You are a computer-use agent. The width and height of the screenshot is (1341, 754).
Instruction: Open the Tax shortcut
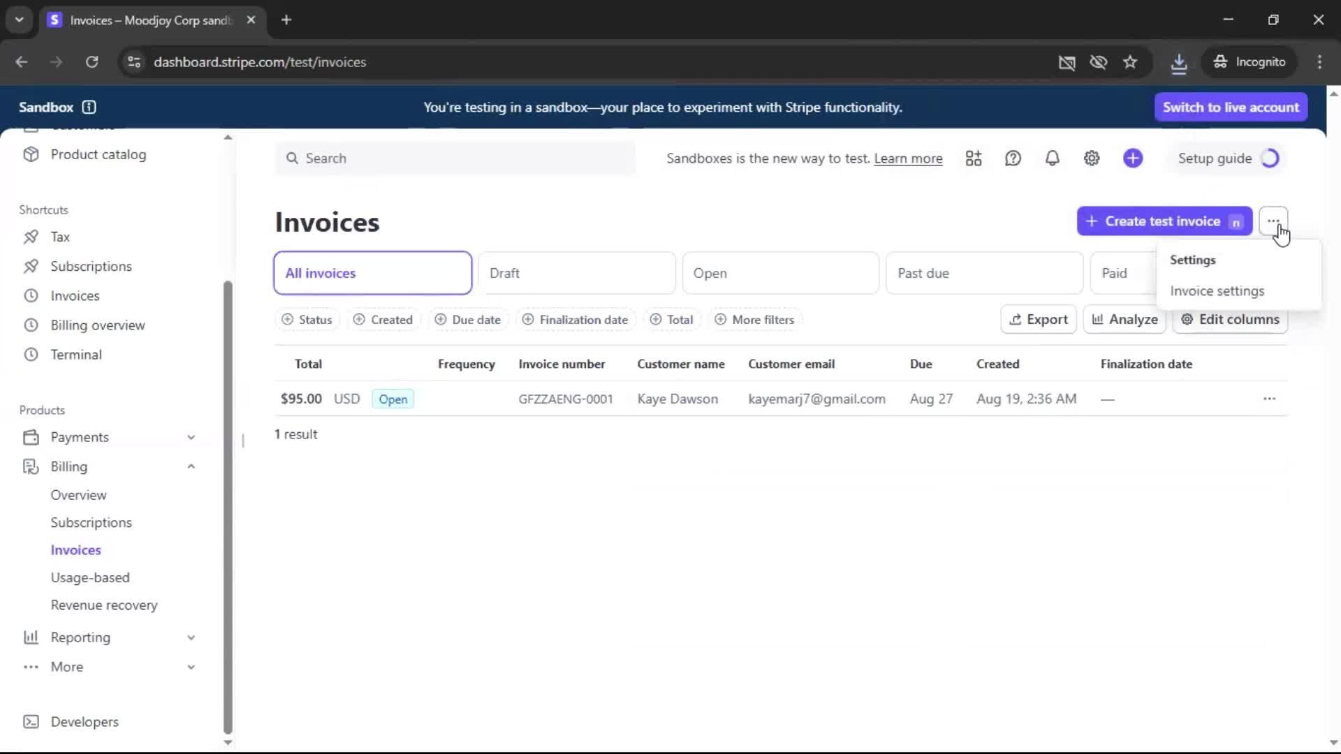coord(60,237)
